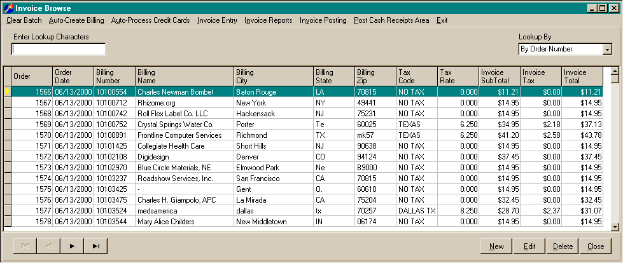Image resolution: width=623 pixels, height=263 pixels.
Task: Go to previous record navigation button
Action: pyautogui.click(x=48, y=246)
